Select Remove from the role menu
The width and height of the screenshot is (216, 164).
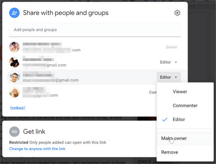[169, 152]
